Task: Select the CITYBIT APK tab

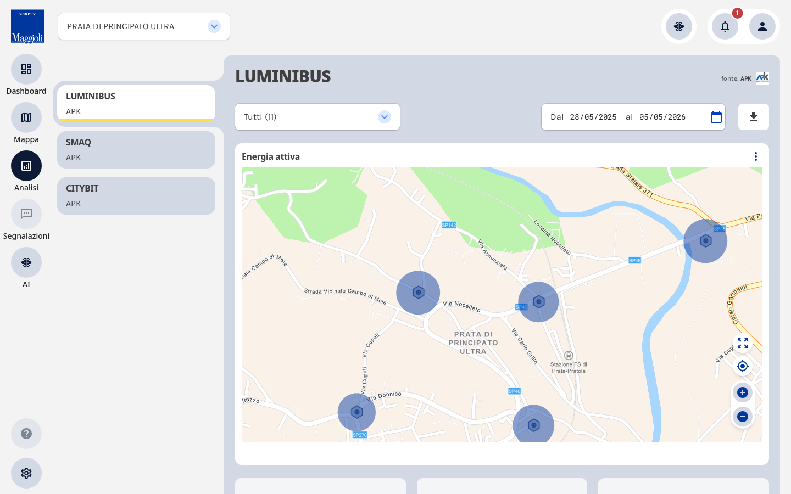Action: point(136,196)
